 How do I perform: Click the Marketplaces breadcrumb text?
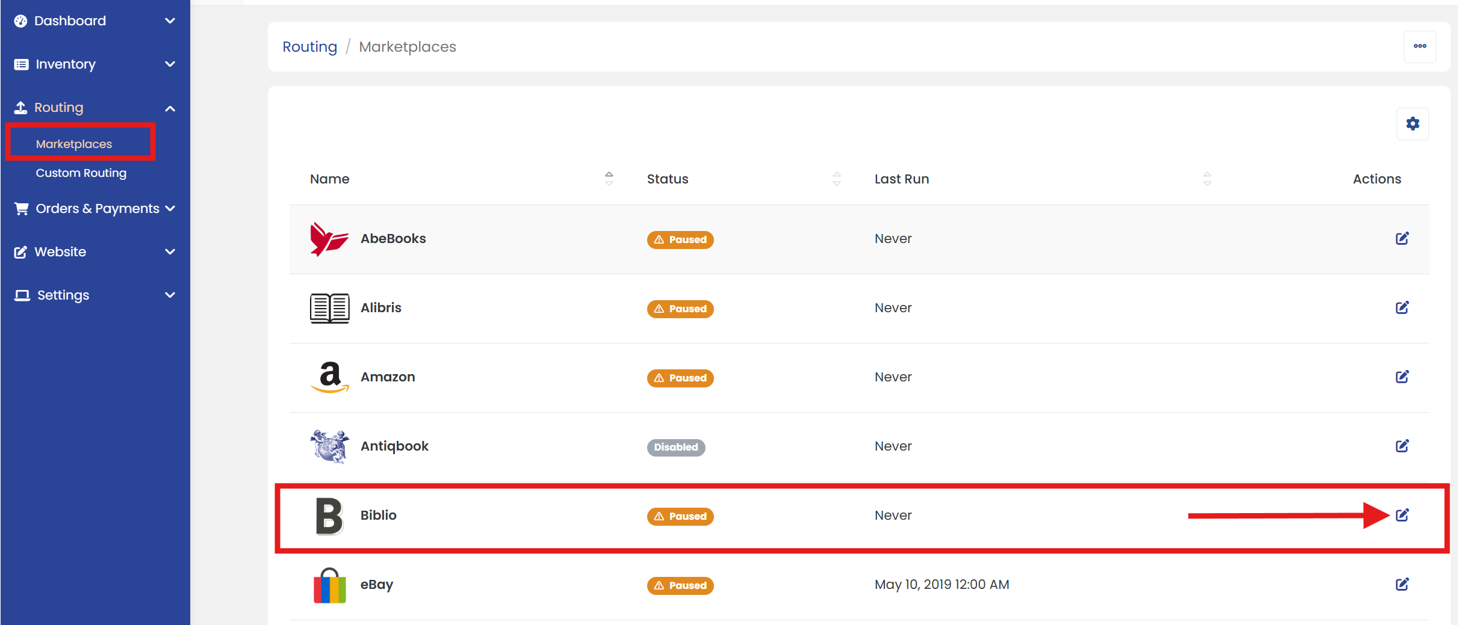point(408,47)
